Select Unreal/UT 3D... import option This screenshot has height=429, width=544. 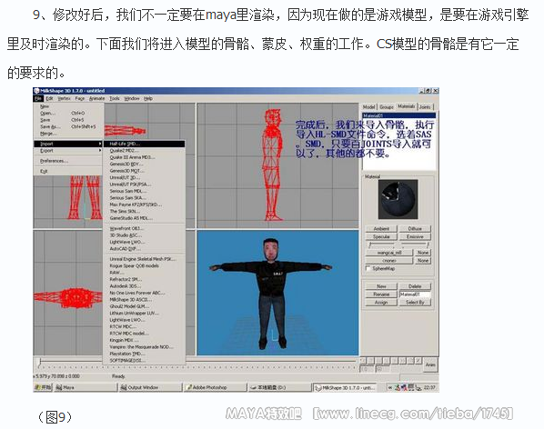point(145,177)
